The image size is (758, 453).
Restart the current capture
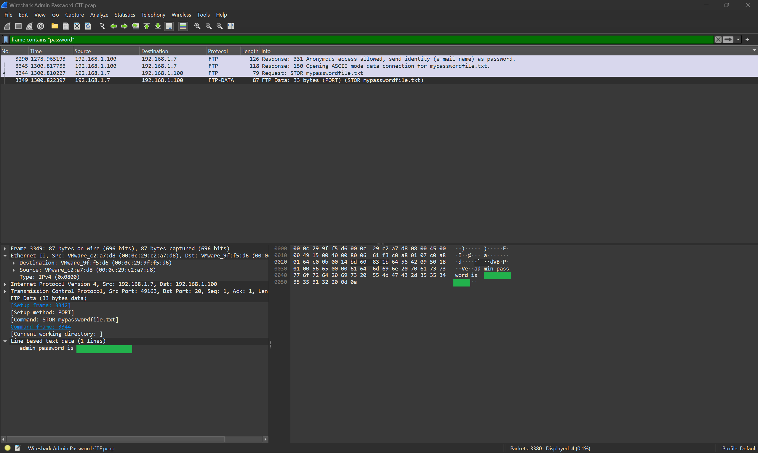tap(29, 26)
